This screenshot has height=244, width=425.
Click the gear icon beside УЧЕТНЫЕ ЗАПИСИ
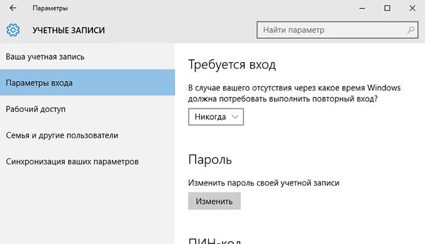click(13, 30)
